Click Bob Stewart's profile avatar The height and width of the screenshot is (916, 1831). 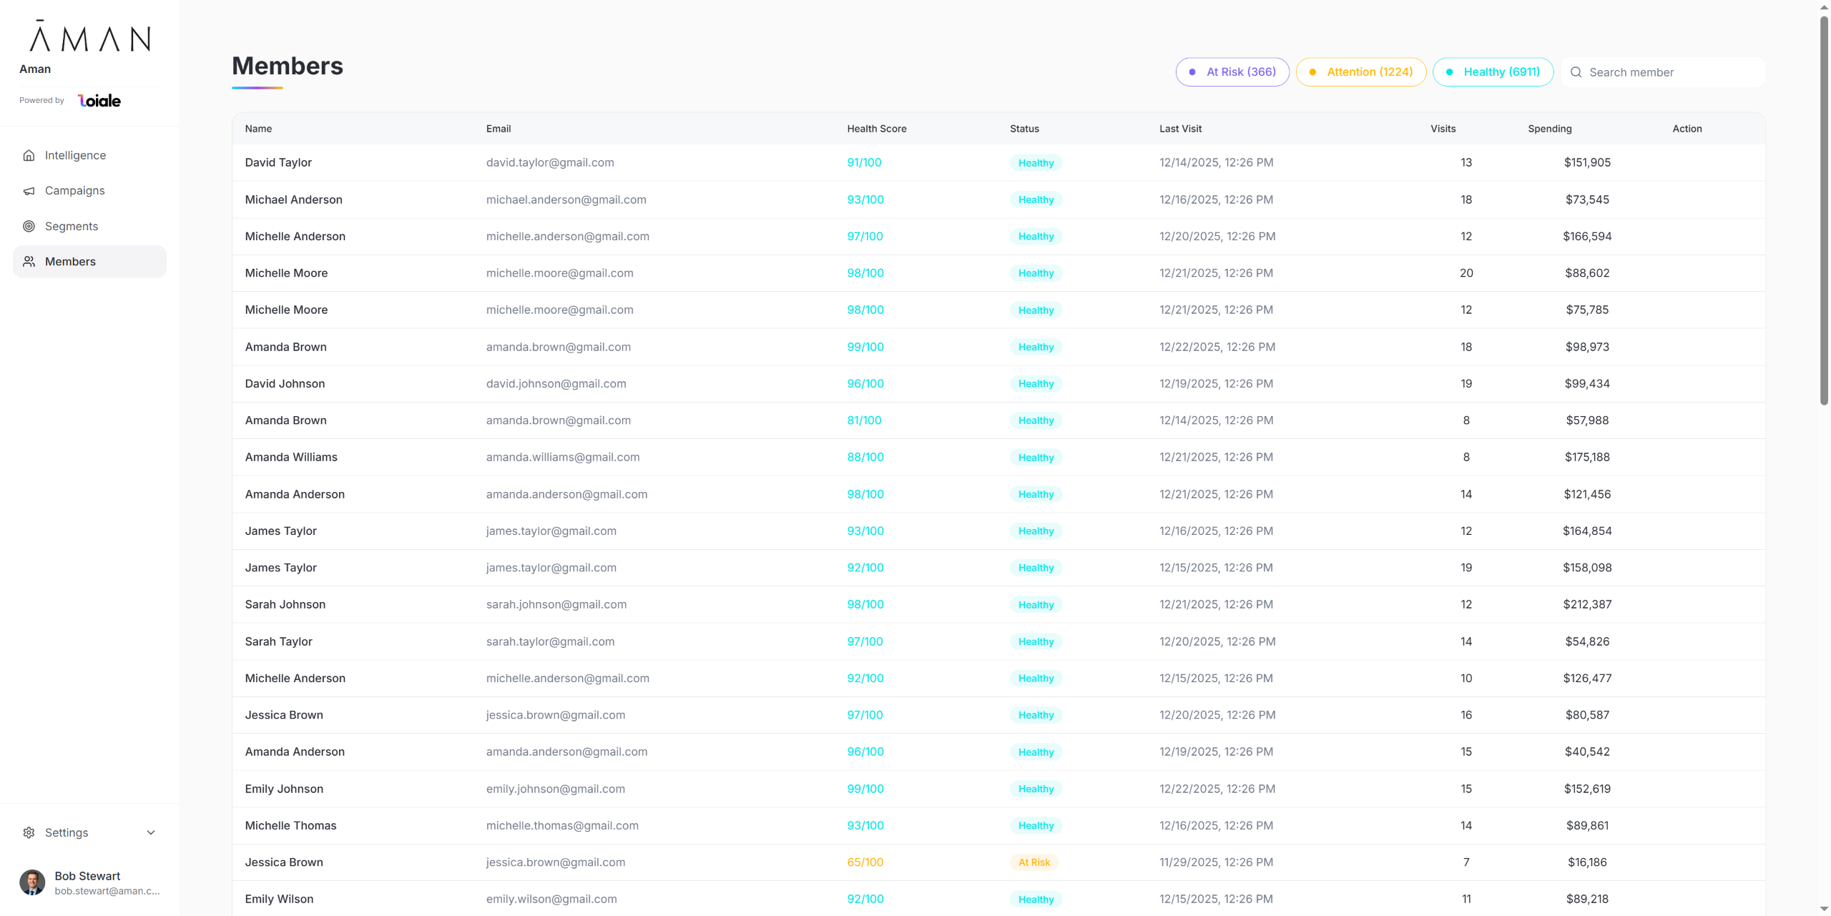pos(32,882)
